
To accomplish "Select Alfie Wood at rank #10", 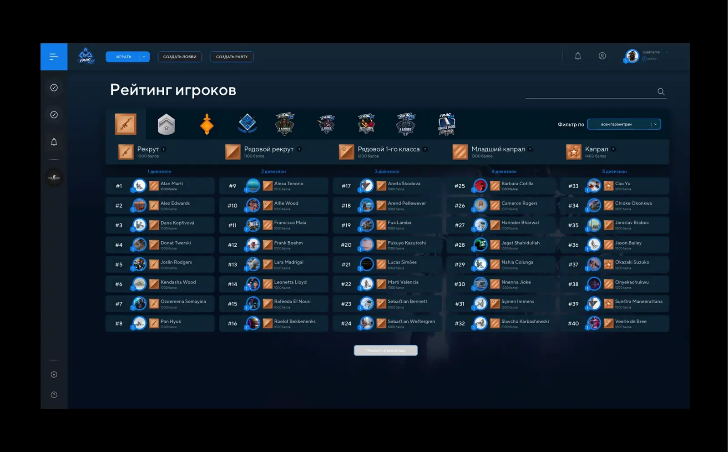I will [273, 206].
